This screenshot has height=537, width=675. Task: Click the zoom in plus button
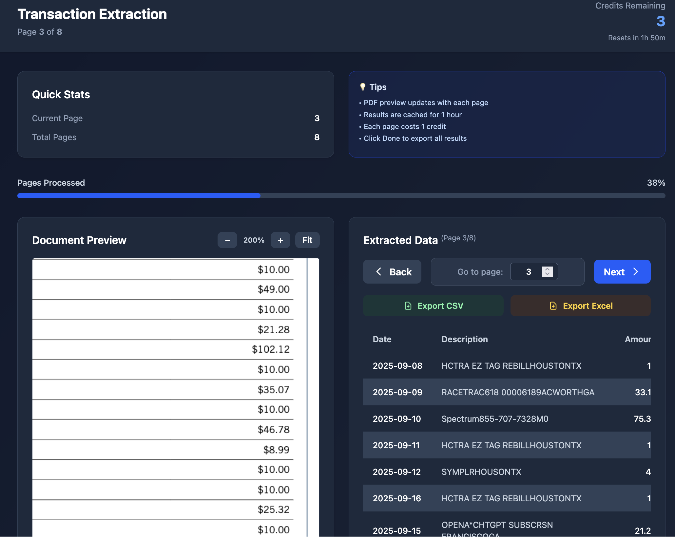tap(280, 240)
